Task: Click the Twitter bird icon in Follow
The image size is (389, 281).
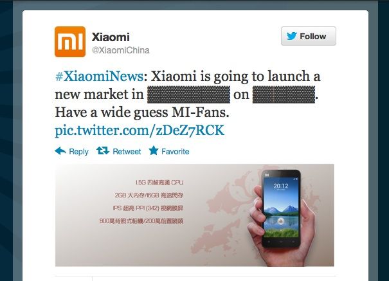Action: [292, 36]
